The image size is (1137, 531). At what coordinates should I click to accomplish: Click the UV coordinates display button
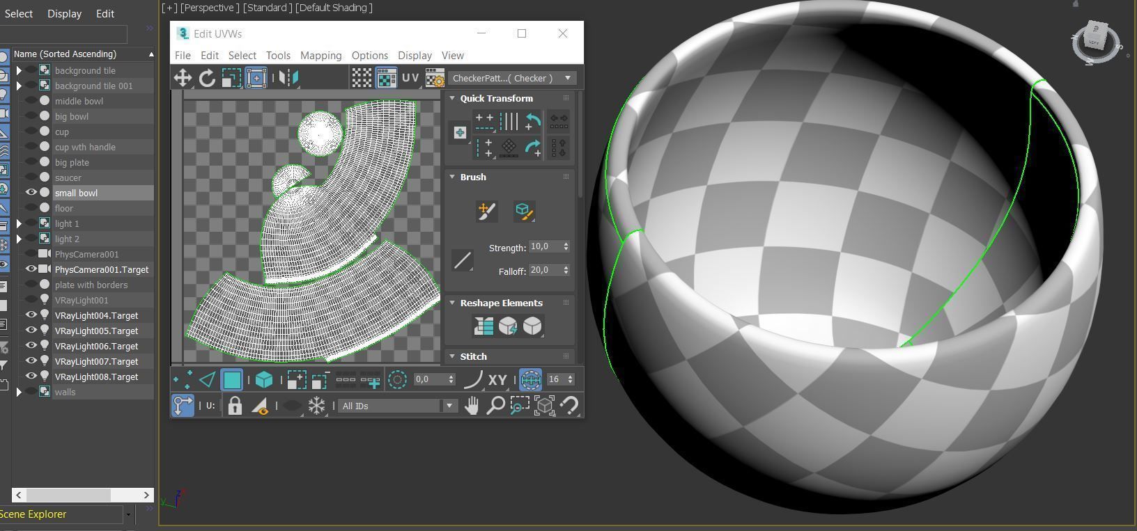click(x=410, y=78)
